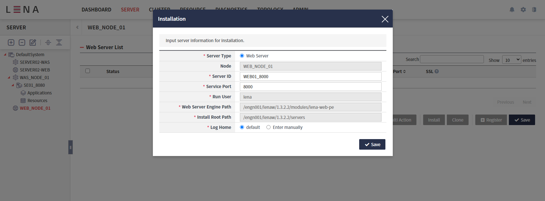545x201 pixels.
Task: Go to the DASHBOARD menu
Action: 96,10
